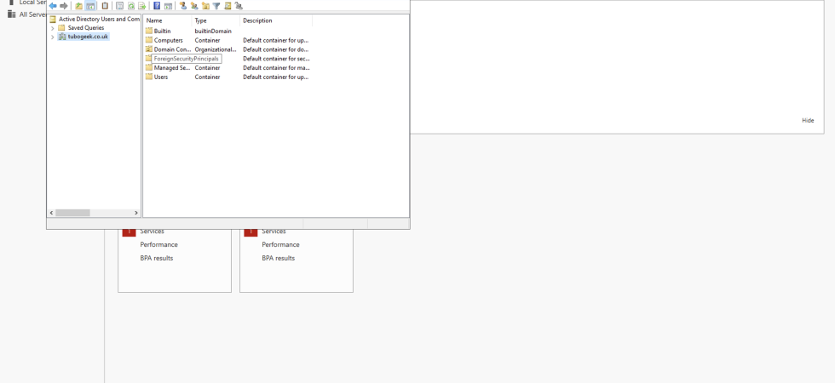Click red alert badge in right tile
Viewport: 835px width, 383px height.
(250, 232)
